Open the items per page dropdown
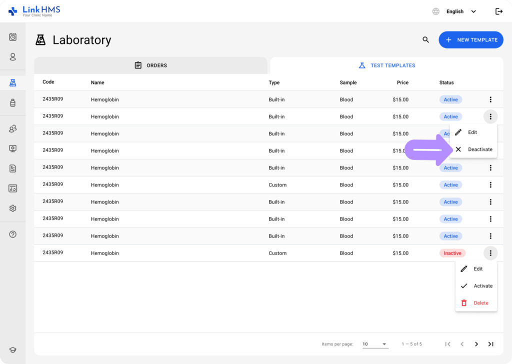512x364 pixels. (x=375, y=344)
